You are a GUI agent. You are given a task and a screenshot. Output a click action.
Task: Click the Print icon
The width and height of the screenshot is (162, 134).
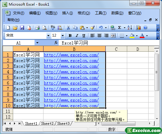(x=37, y=28)
